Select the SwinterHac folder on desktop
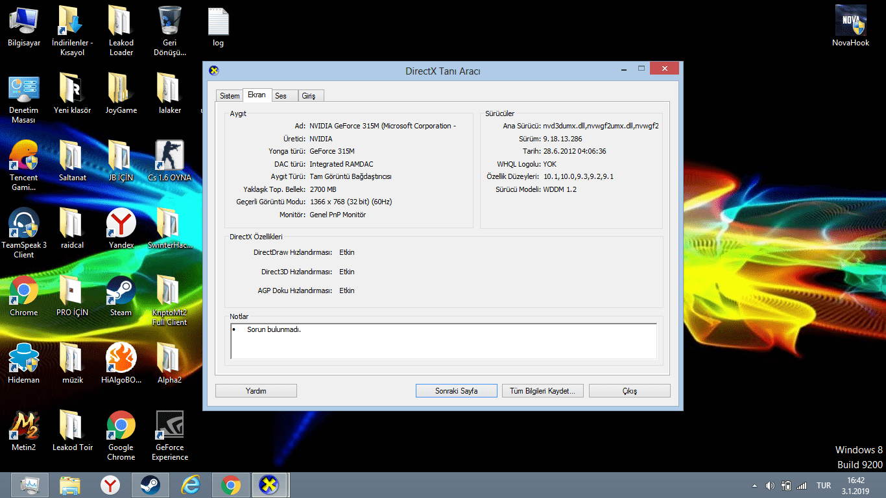 tap(169, 229)
